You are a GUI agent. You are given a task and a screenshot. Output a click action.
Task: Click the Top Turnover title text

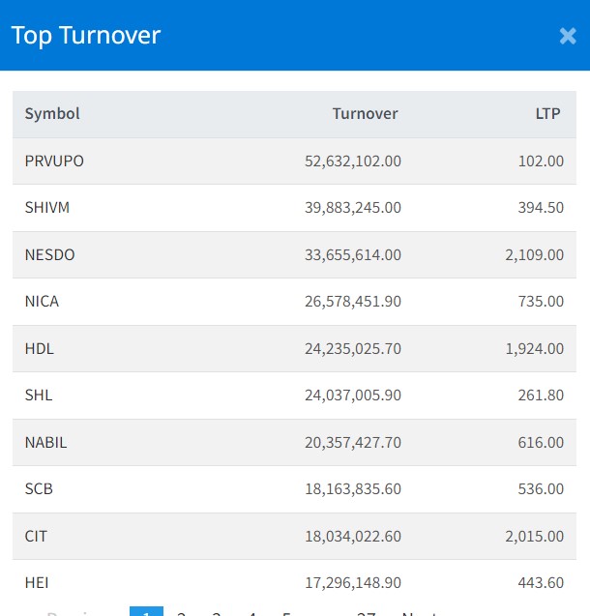pos(85,36)
